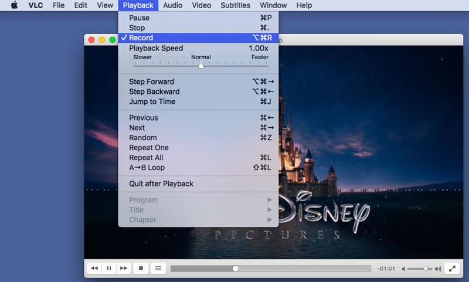The height and width of the screenshot is (282, 469).
Task: Close the VLC window with red button
Action: [91, 40]
